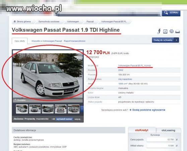Click wyświetl numer to reveal phone

64,119
